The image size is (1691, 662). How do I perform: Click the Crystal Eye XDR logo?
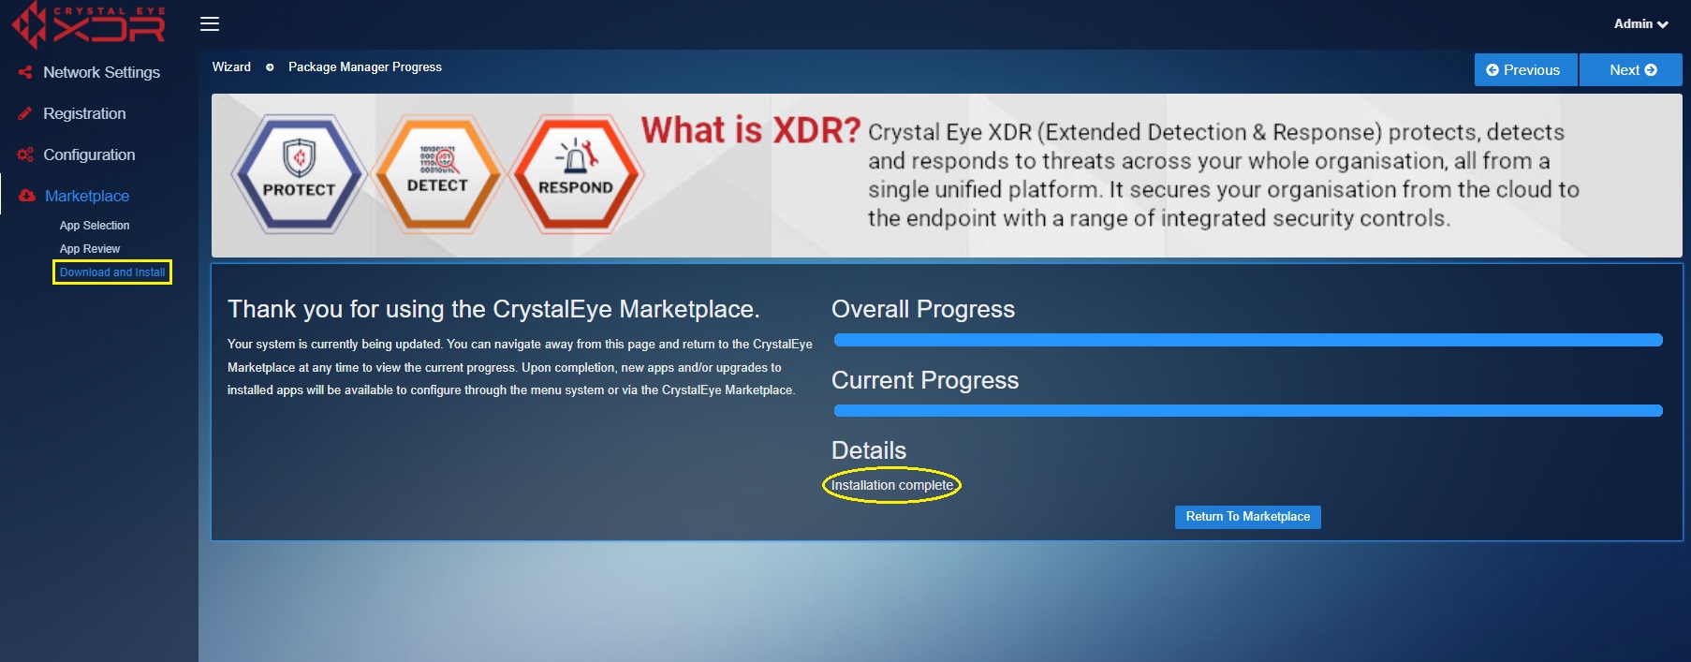click(x=88, y=24)
